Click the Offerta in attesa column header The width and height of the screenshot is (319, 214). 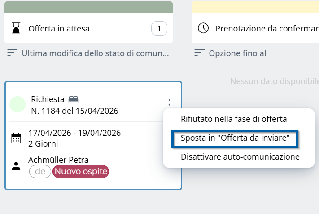[88, 28]
